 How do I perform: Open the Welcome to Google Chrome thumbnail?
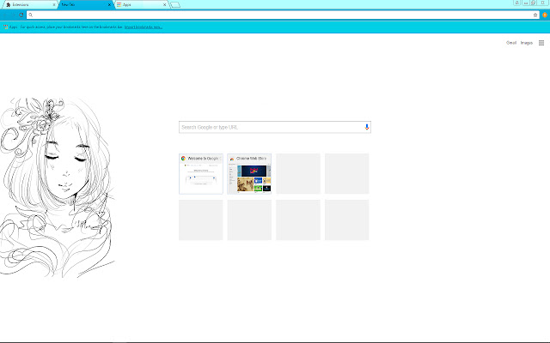(201, 173)
